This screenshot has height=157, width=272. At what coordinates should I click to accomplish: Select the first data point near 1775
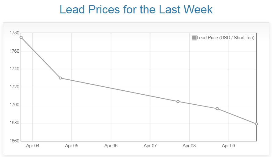[21, 37]
